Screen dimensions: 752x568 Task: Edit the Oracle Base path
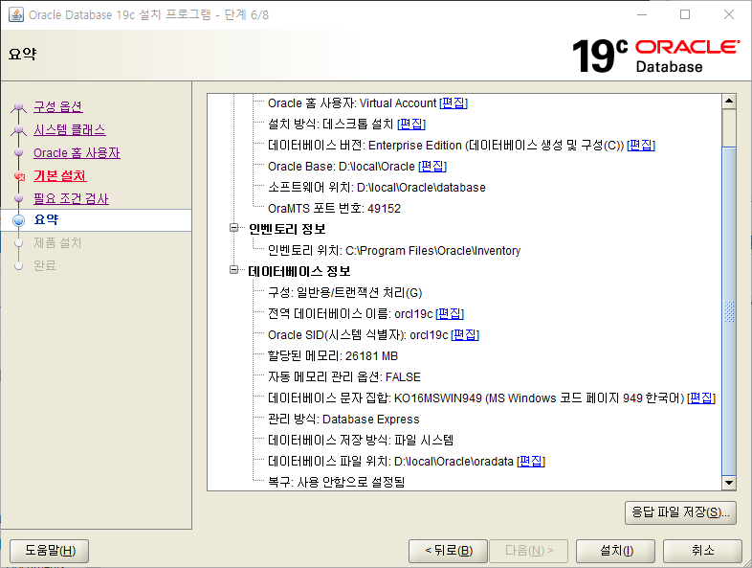click(x=432, y=166)
